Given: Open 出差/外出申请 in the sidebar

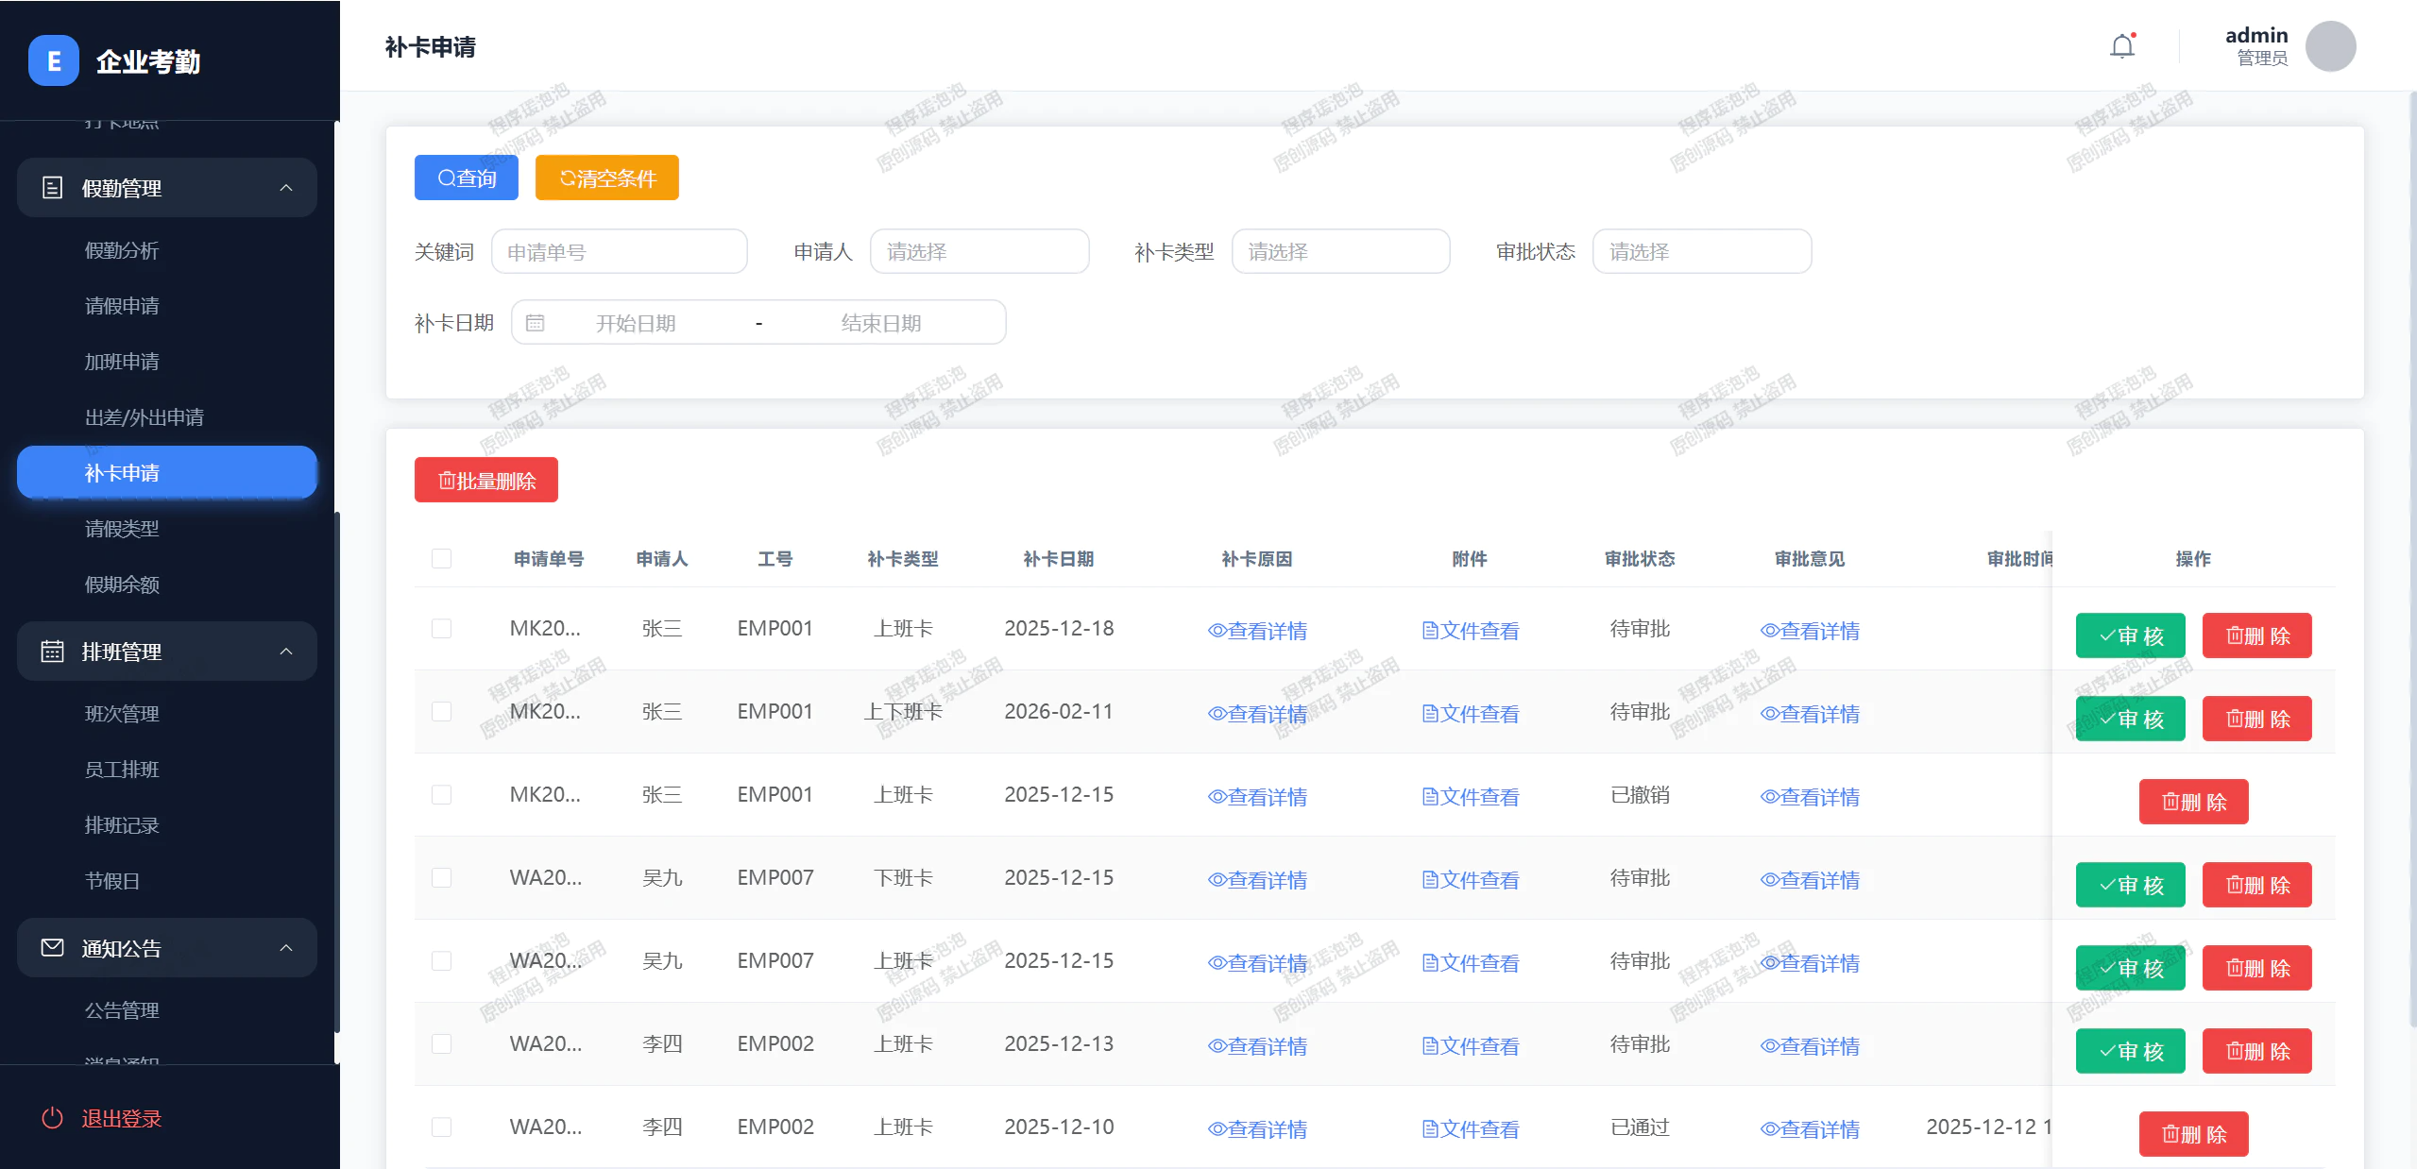Looking at the screenshot, I should point(145,417).
